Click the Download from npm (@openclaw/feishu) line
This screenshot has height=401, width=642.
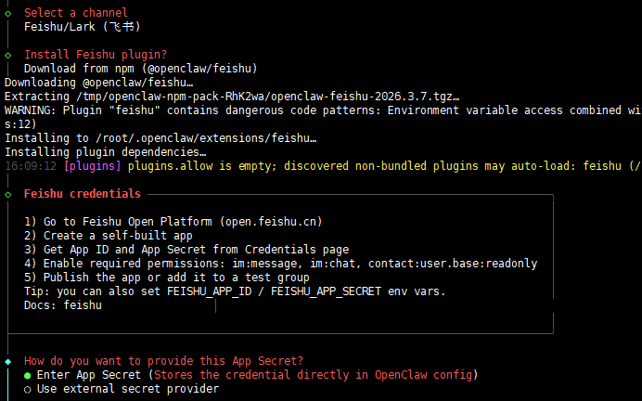pos(140,69)
